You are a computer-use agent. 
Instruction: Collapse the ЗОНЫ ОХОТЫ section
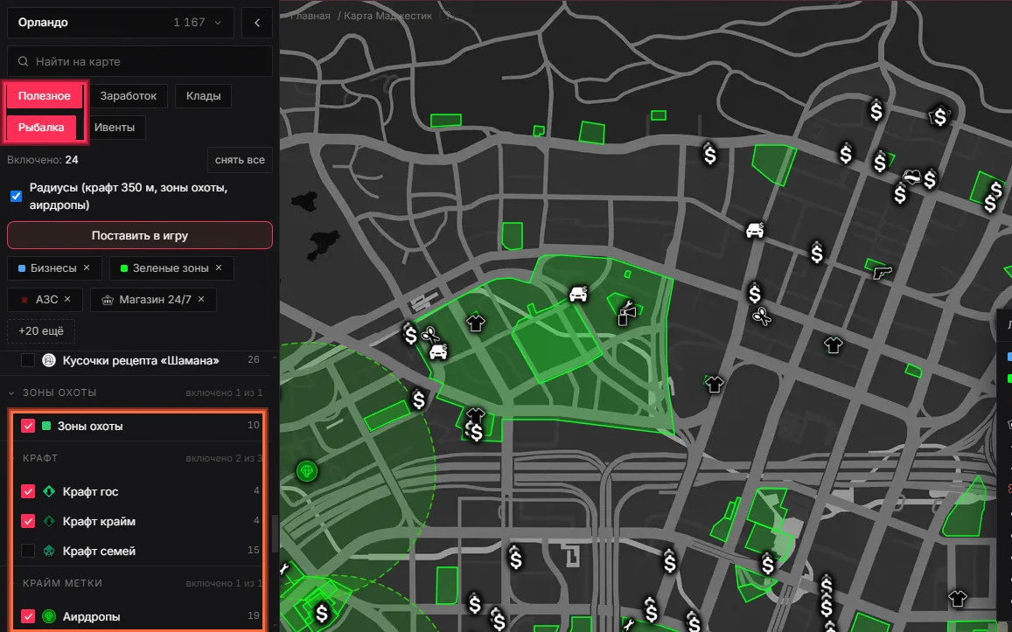coord(12,392)
